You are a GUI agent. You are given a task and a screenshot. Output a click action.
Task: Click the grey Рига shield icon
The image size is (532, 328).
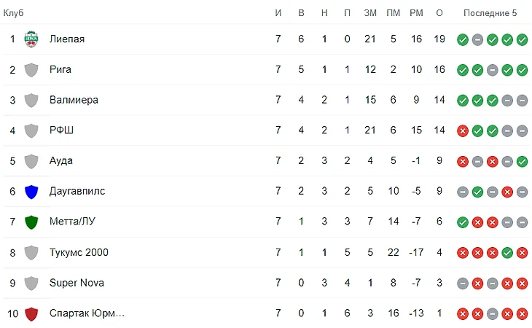pyautogui.click(x=31, y=70)
